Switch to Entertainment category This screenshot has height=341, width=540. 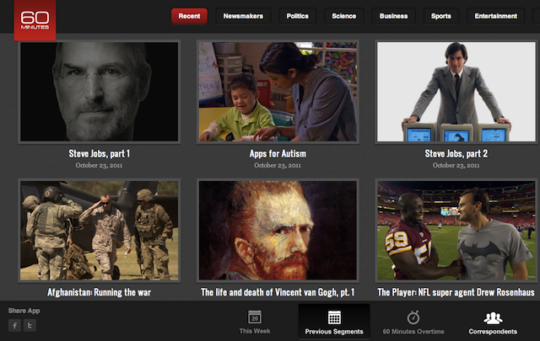(x=496, y=16)
